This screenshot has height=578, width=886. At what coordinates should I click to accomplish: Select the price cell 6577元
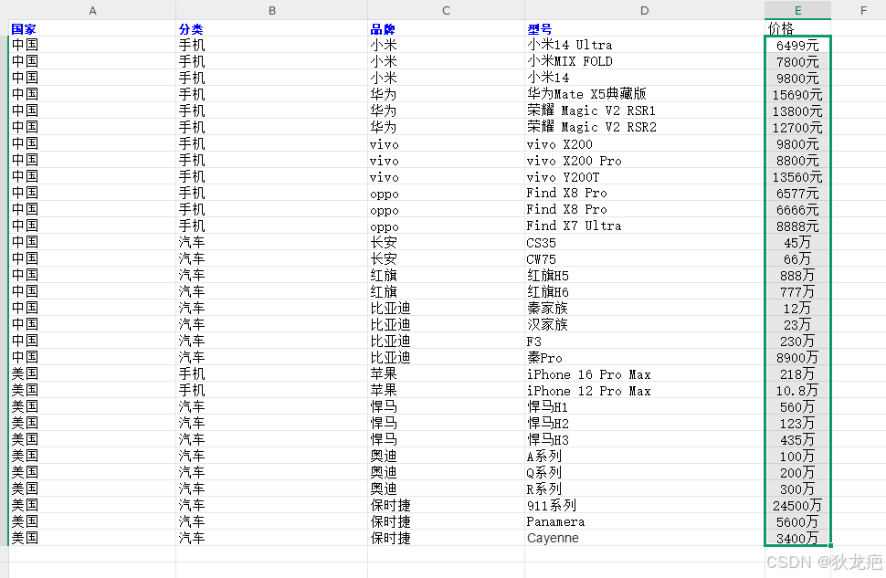797,193
